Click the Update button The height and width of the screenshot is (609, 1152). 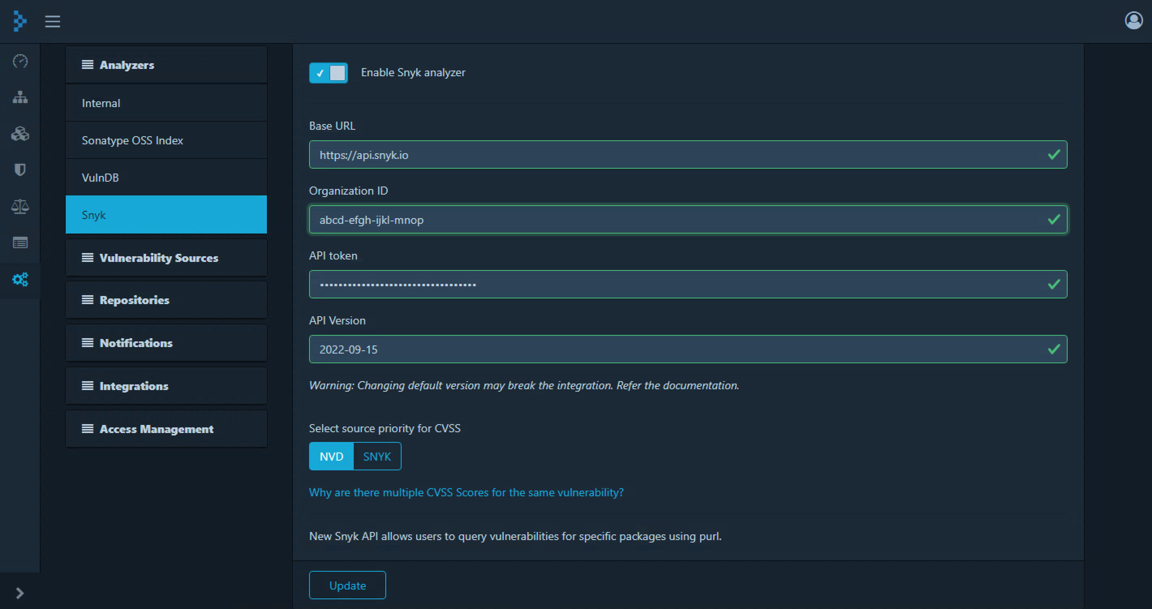[x=347, y=585]
